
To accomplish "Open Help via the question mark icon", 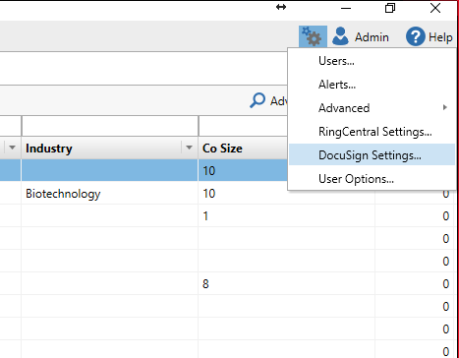I will pos(416,36).
